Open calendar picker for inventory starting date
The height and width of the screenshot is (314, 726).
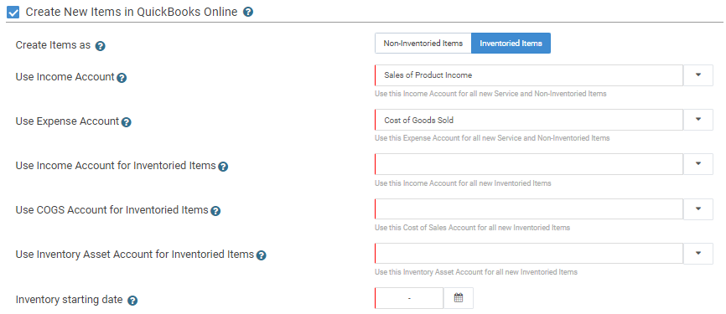tap(459, 298)
